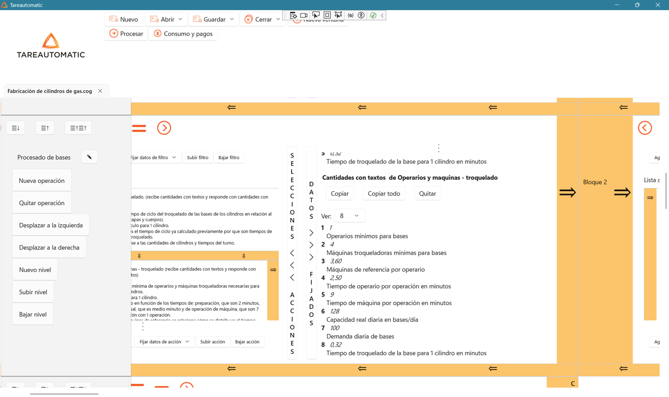Click the Bajar acción button
The width and height of the screenshot is (669, 397).
(247, 342)
